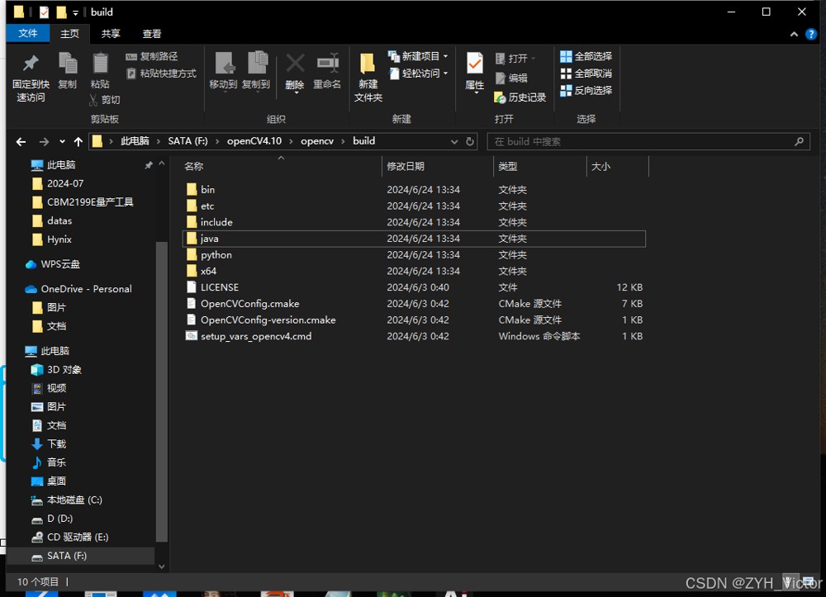Expand the chevron after SATA (F:) breadcrumb
This screenshot has height=597, width=826.
coord(217,142)
